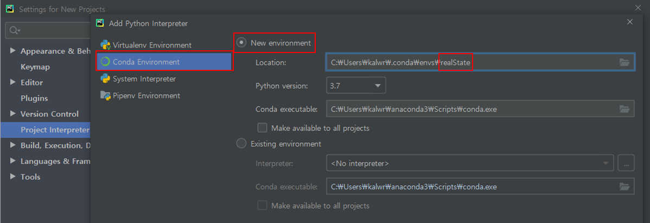Click the Python version label

(x=282, y=86)
